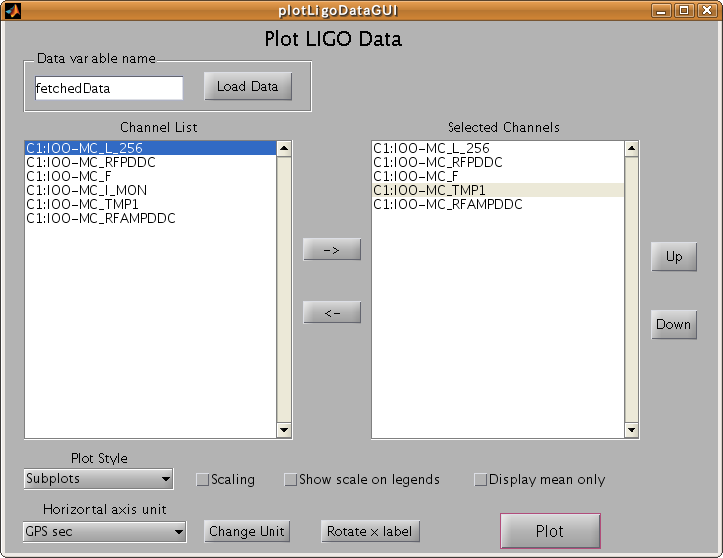Select C1:IOO-MC_F in Selected Channels

(x=497, y=176)
